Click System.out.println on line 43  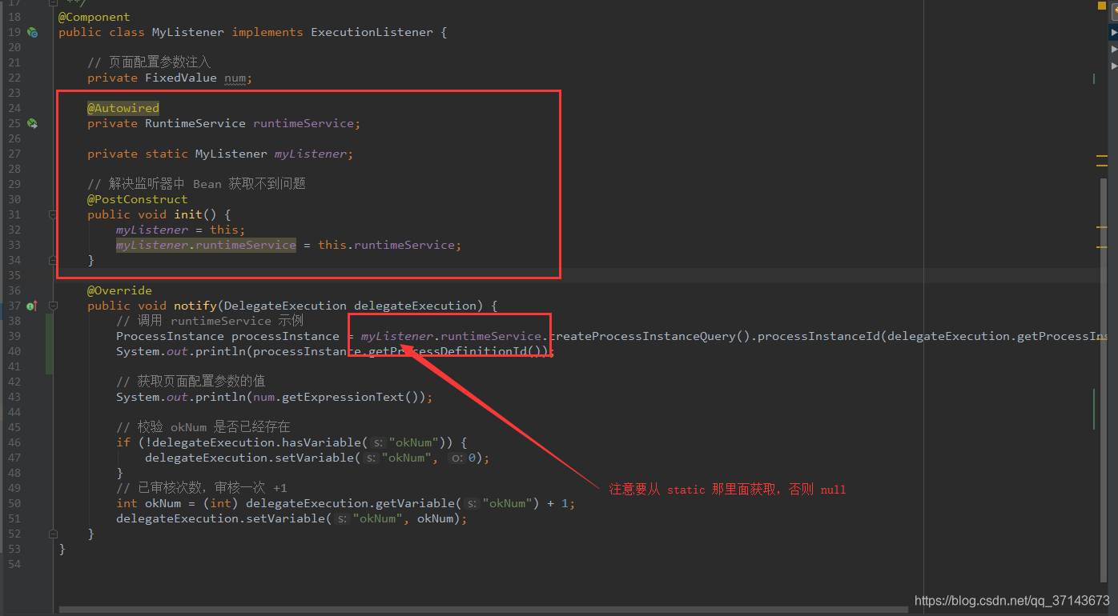point(181,397)
